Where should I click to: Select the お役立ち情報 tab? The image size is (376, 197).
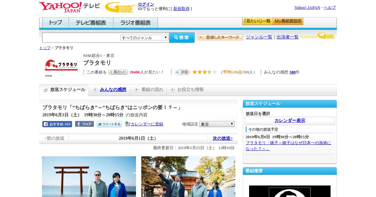coord(187,90)
